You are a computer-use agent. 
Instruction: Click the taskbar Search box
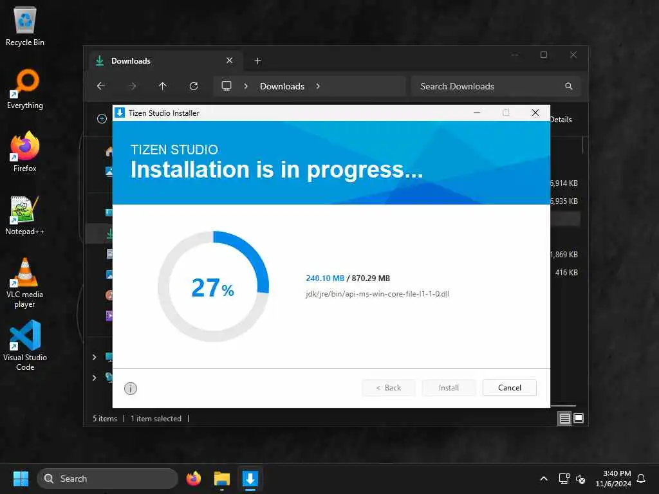pyautogui.click(x=107, y=479)
